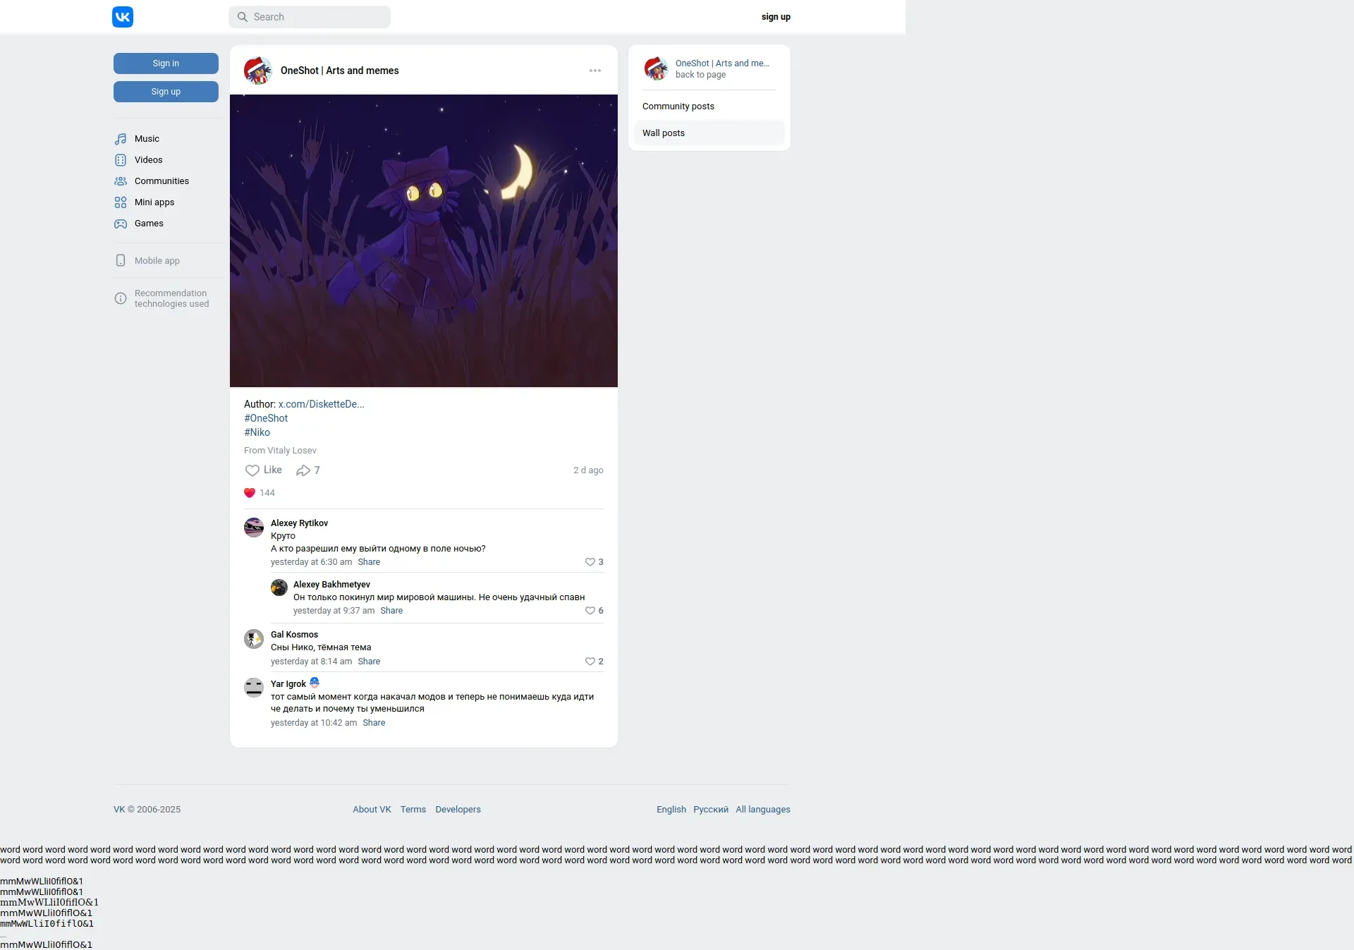This screenshot has width=1354, height=950.
Task: Click the VK logo icon
Action: [123, 17]
